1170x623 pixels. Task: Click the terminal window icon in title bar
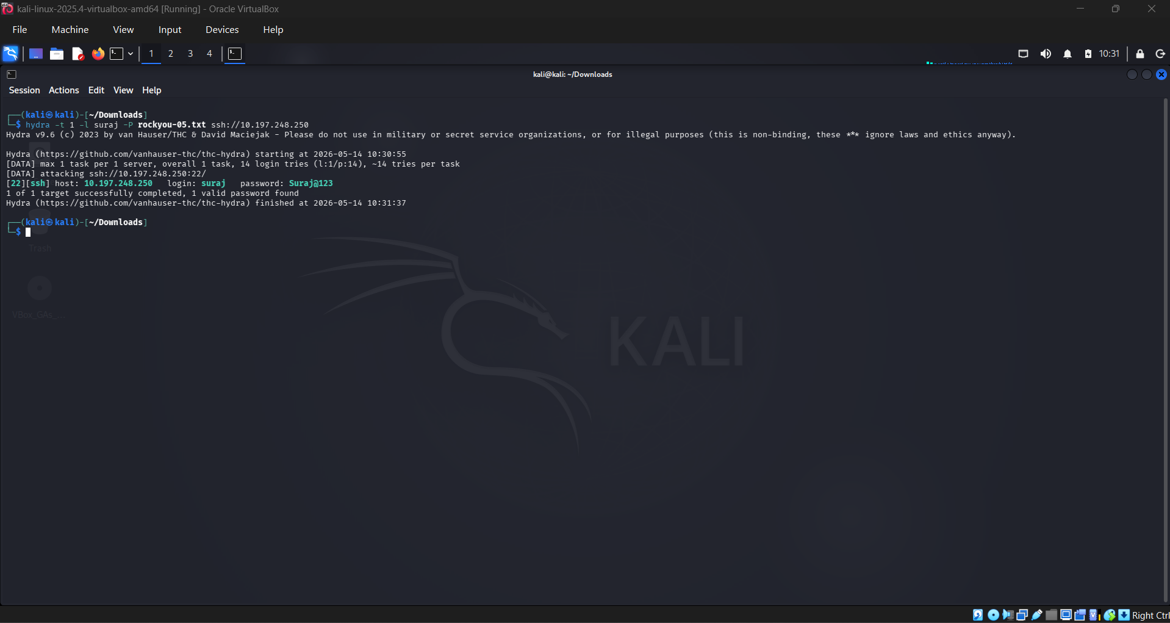coord(12,74)
